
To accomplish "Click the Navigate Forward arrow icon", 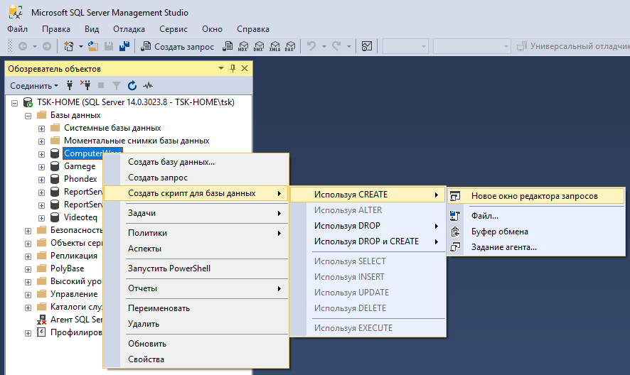I will click(x=47, y=46).
